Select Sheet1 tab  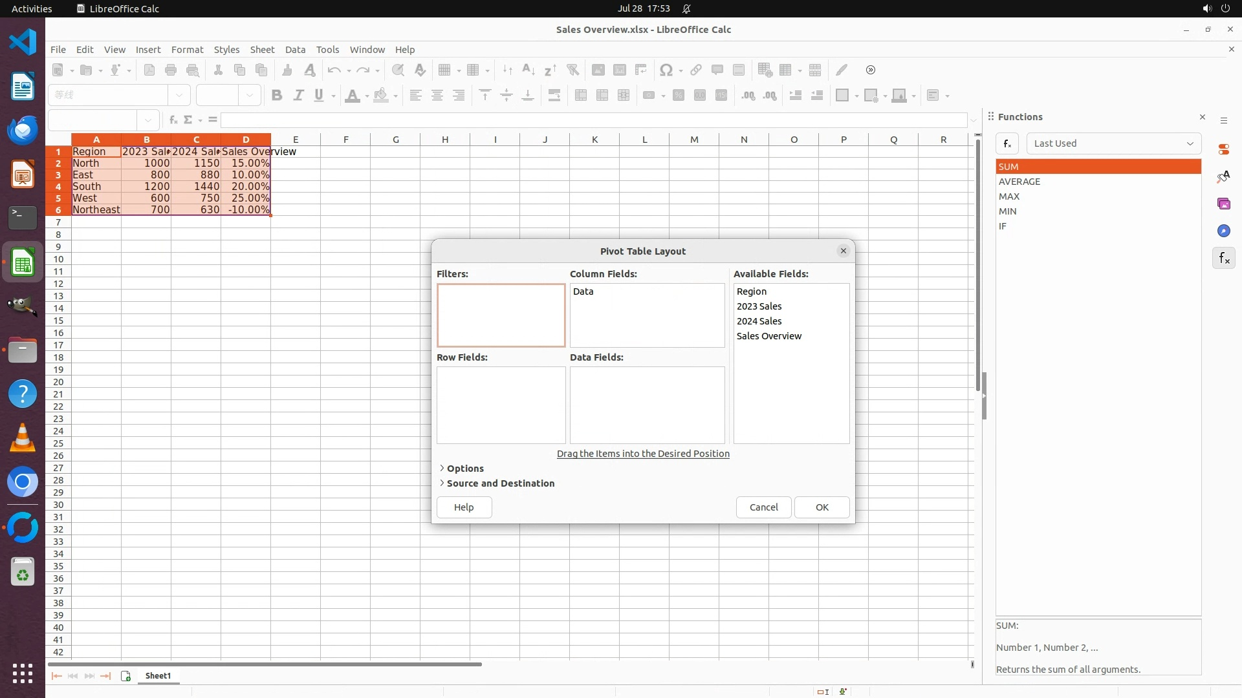(158, 676)
